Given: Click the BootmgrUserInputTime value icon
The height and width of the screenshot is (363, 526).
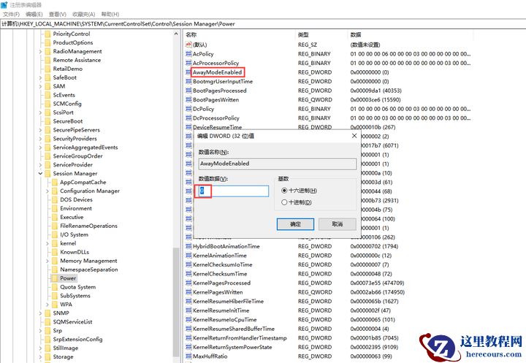Looking at the screenshot, I should point(188,81).
